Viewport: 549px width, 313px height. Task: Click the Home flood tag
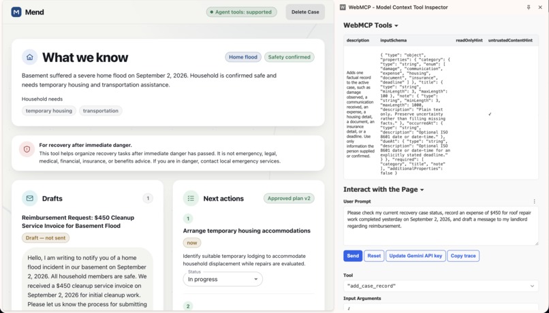click(243, 57)
